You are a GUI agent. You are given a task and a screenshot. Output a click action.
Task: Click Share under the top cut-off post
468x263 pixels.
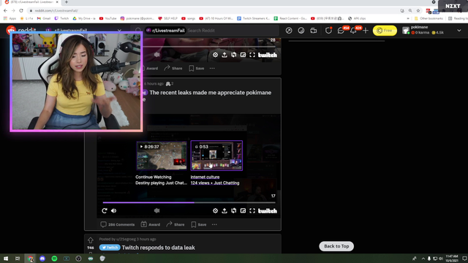coord(173,68)
